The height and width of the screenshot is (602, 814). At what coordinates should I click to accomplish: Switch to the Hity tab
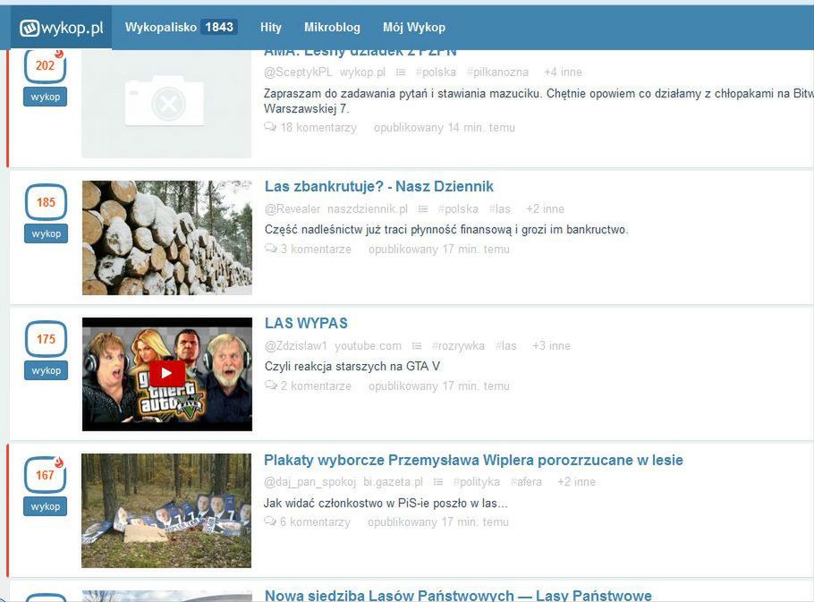[270, 28]
